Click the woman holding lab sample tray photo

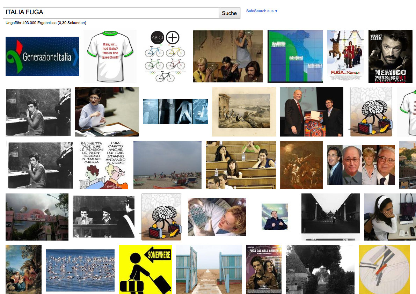tap(217, 216)
